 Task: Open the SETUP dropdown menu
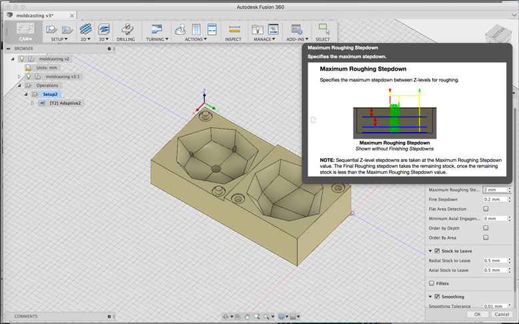59,39
